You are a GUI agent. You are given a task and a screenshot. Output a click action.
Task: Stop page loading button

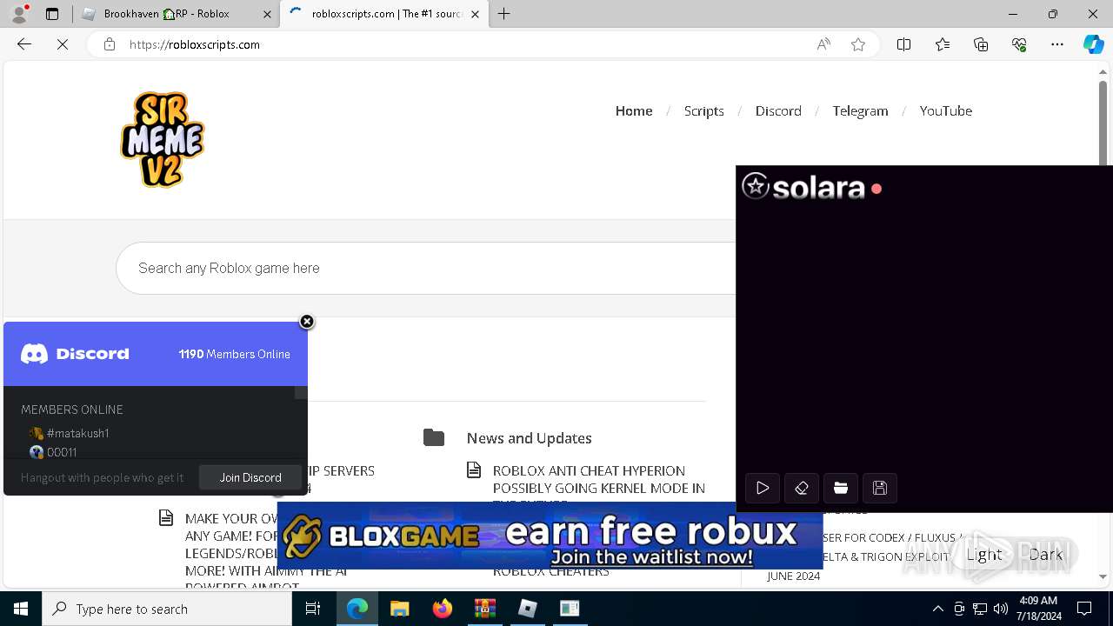(x=63, y=44)
